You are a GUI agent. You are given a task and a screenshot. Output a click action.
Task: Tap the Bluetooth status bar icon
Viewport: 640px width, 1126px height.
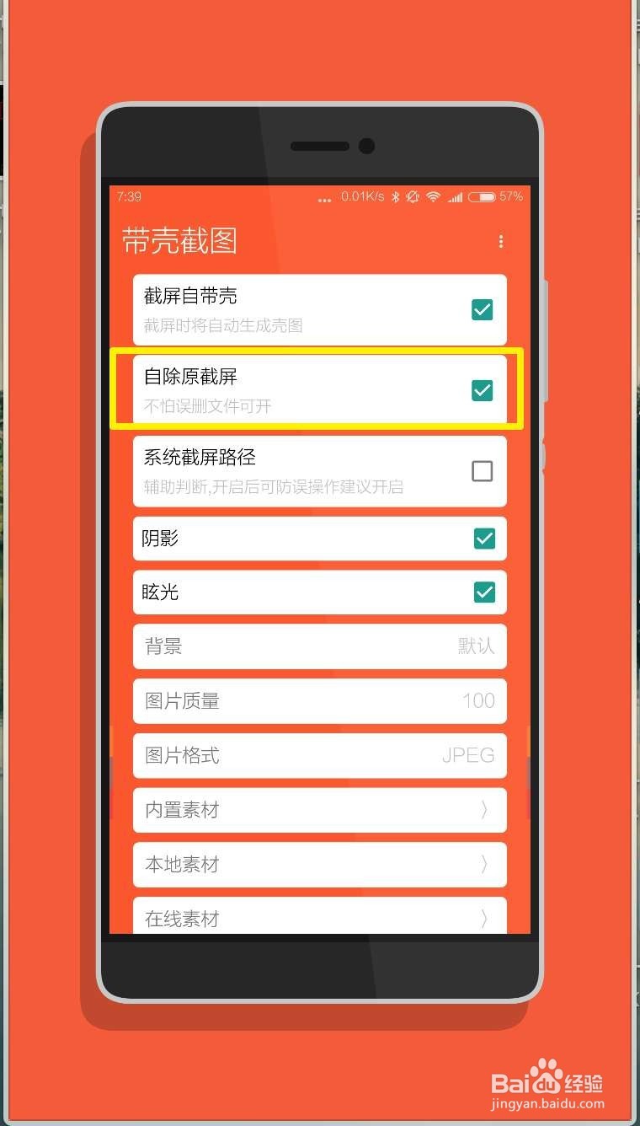pyautogui.click(x=395, y=196)
